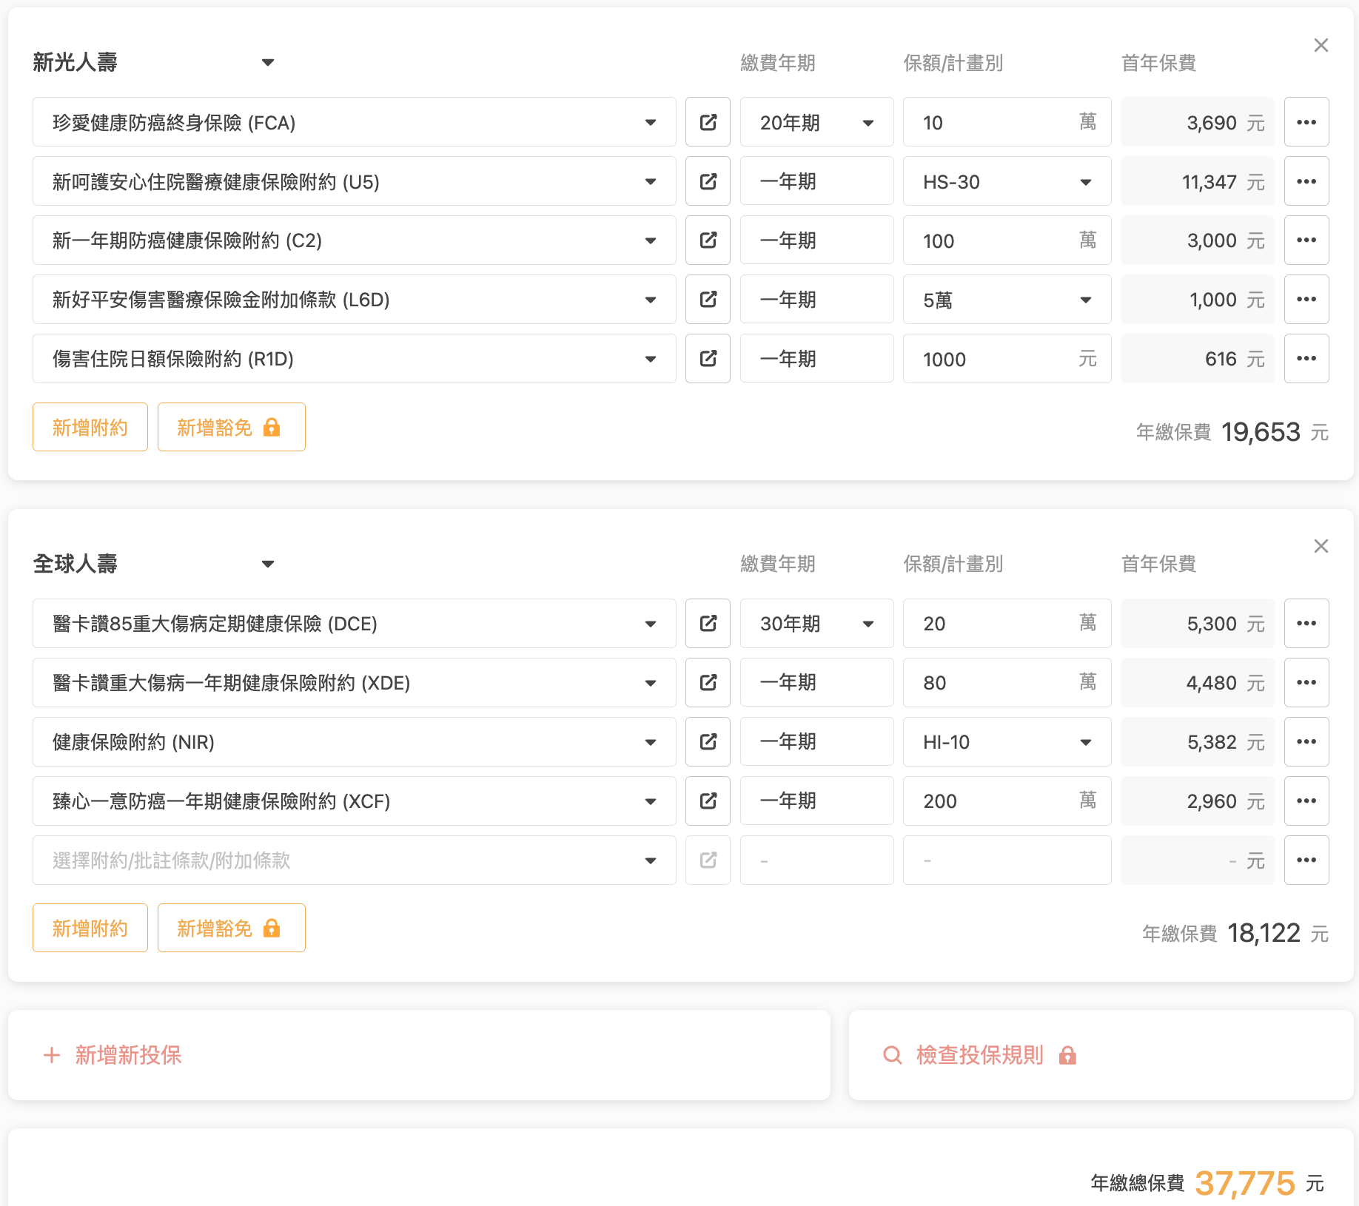Close the 全球人壽 insurance card

pos(1321,547)
